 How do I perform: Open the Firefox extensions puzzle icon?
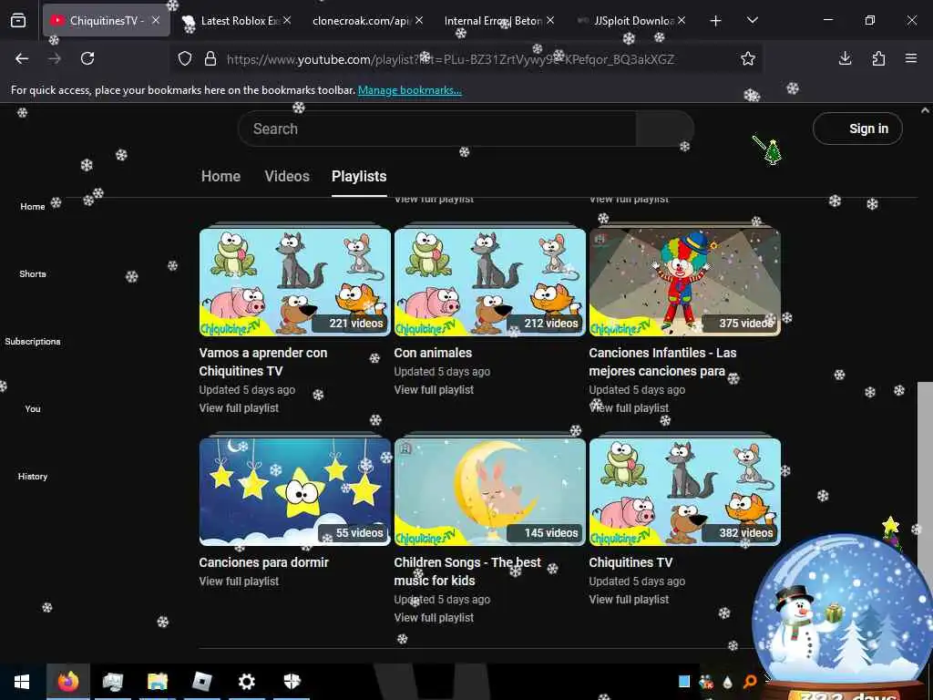pos(878,58)
